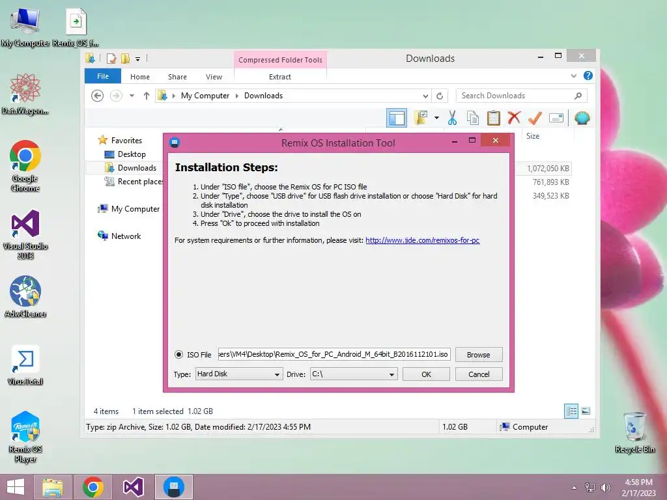Image resolution: width=667 pixels, height=500 pixels.
Task: Click the Cut scissors icon
Action: coord(452,118)
